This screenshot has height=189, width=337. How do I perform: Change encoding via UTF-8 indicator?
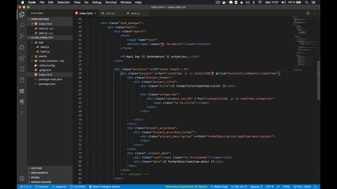click(x=269, y=187)
